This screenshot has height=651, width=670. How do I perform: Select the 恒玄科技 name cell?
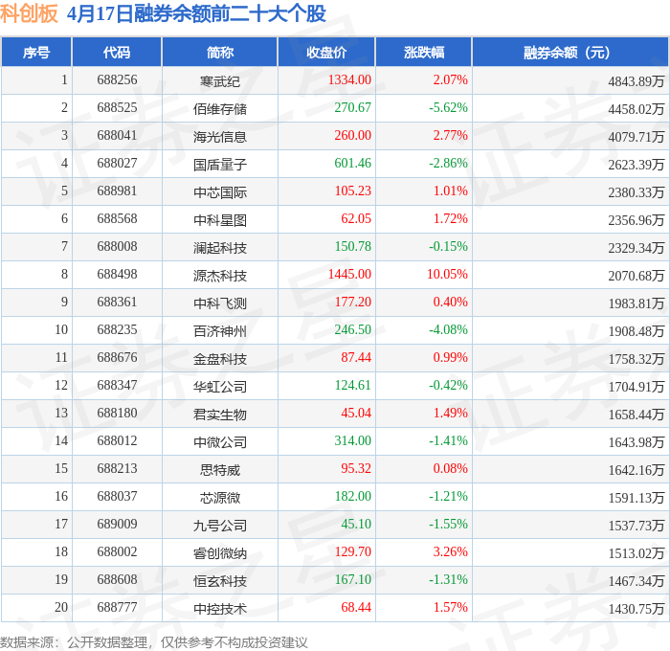[220, 581]
